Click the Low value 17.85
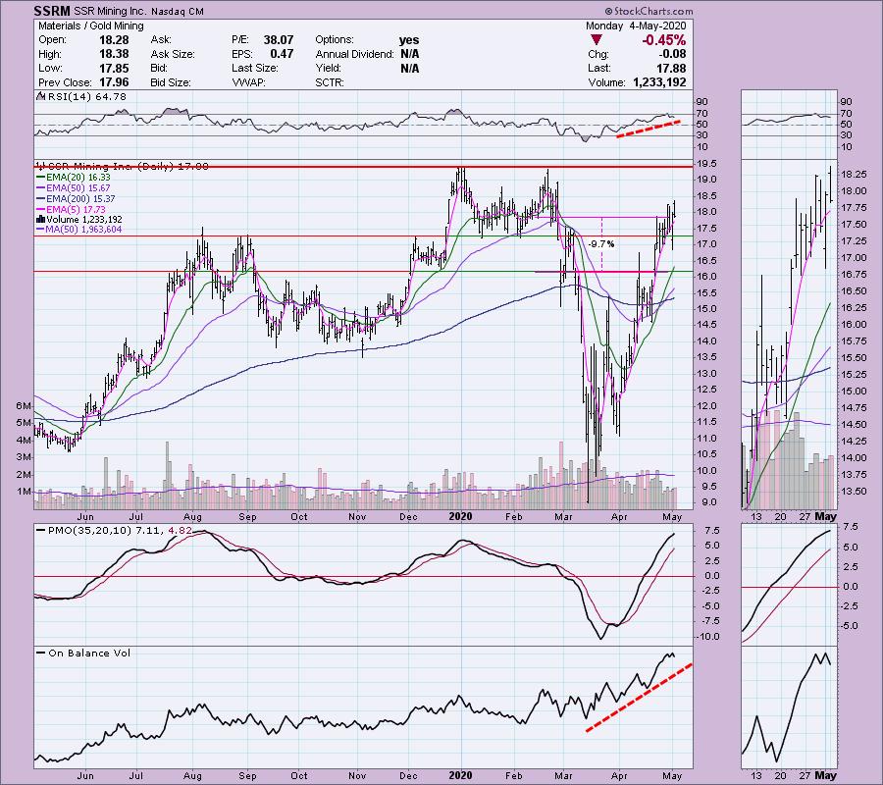Image resolution: width=883 pixels, height=785 pixels. click(115, 68)
